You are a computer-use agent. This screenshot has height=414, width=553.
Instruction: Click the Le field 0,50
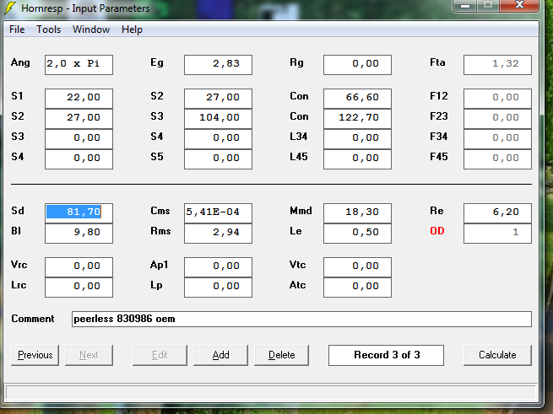(357, 234)
